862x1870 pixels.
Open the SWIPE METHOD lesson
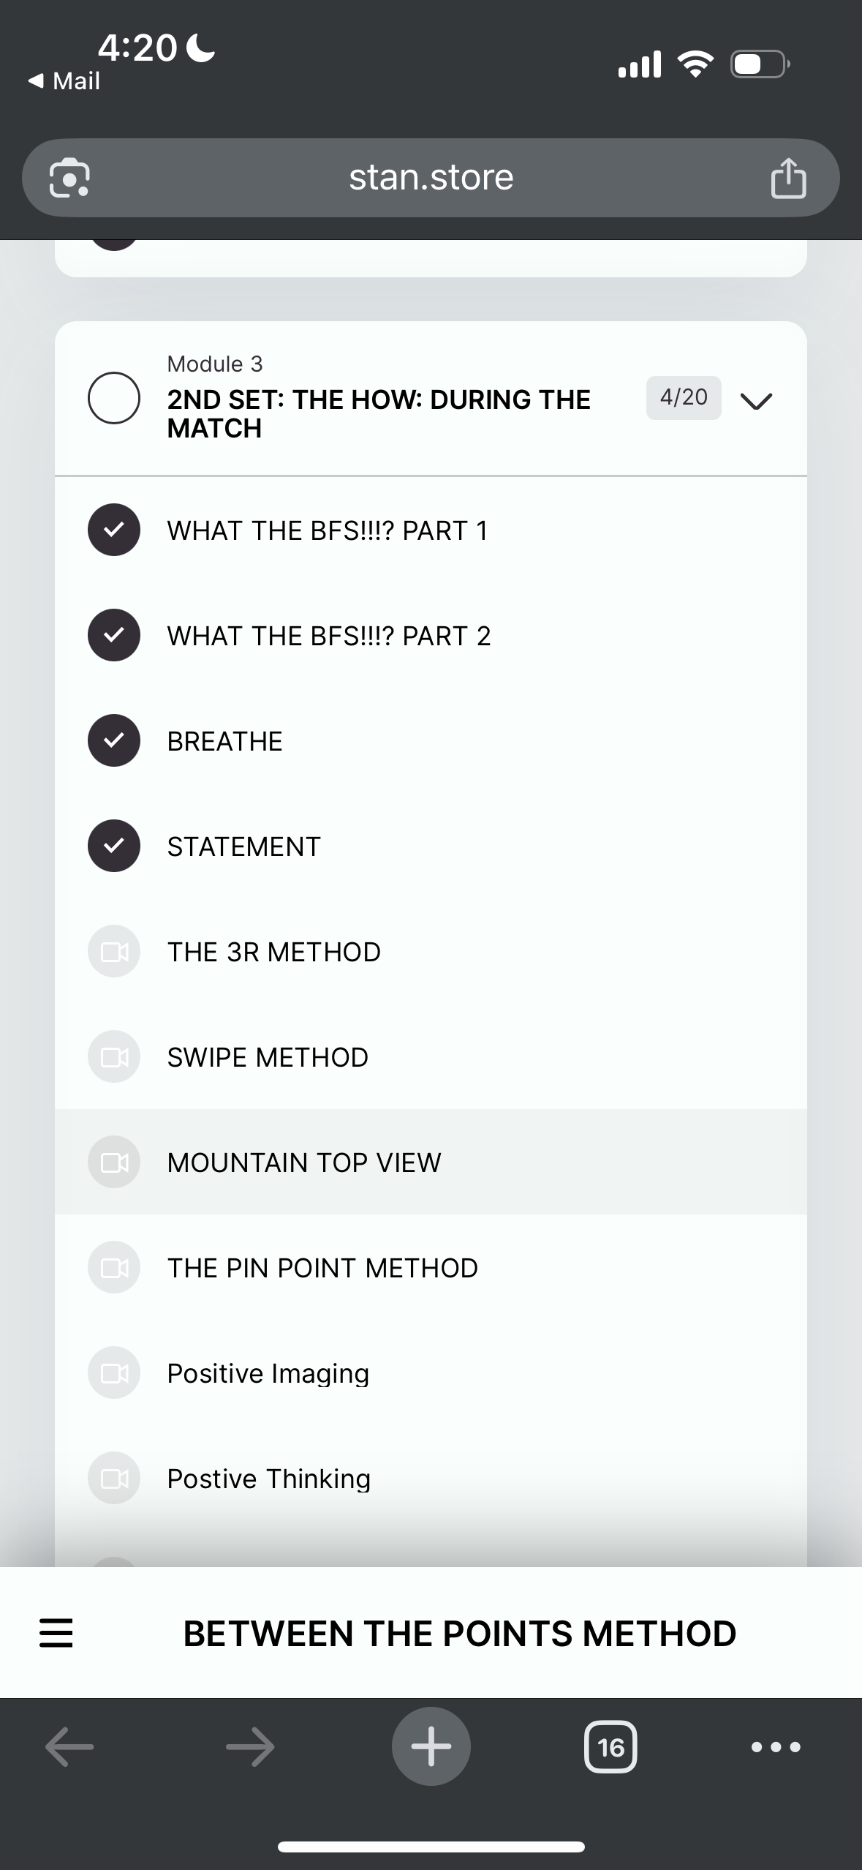268,1057
